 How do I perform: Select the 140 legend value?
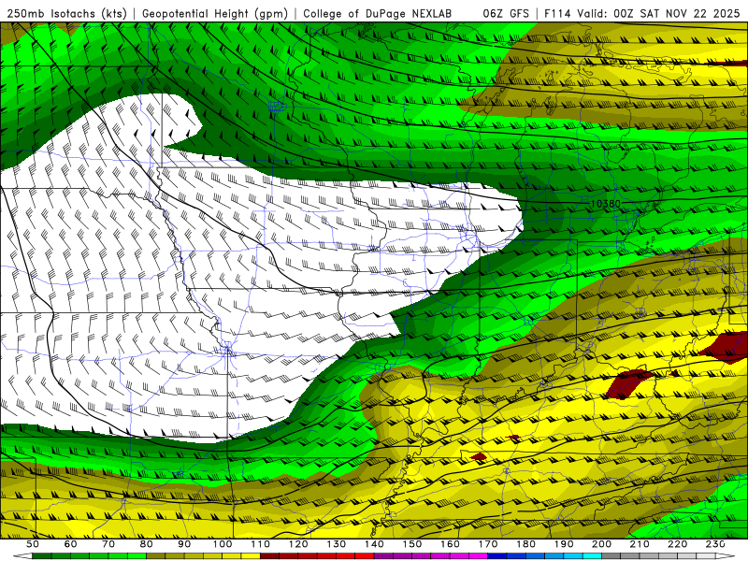tap(375, 544)
